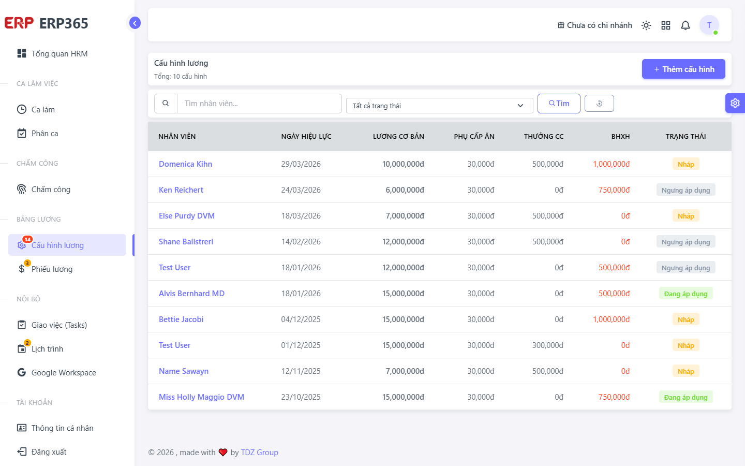This screenshot has height=466, width=745.
Task: Open the apps grid icon
Action: 666,25
